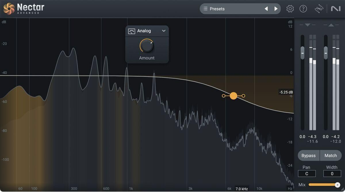
Task: Select the orange EQ node at 7.0 kHz
Action: coord(233,96)
